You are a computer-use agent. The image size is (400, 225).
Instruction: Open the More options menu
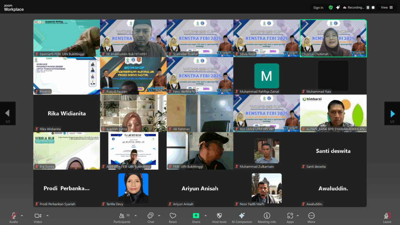pyautogui.click(x=311, y=217)
